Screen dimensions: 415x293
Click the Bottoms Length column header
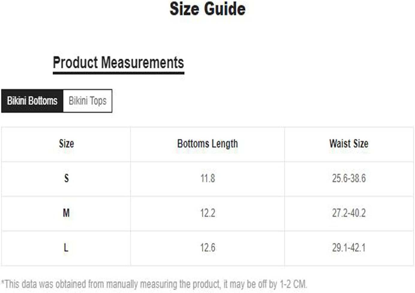pyautogui.click(x=207, y=144)
